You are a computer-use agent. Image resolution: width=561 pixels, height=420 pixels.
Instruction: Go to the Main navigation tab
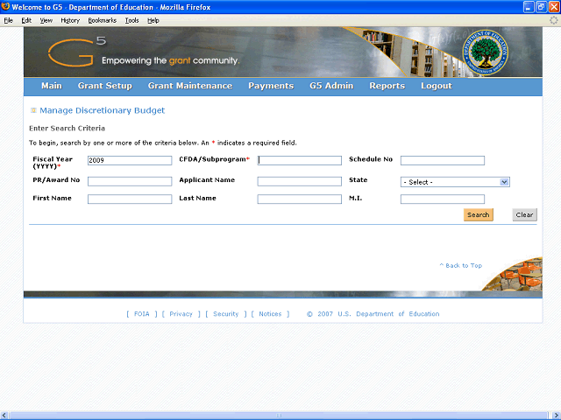[52, 86]
